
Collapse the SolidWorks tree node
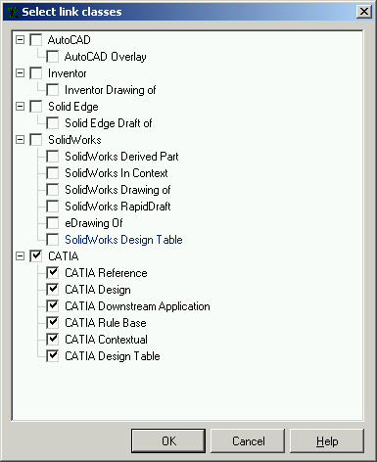20,140
